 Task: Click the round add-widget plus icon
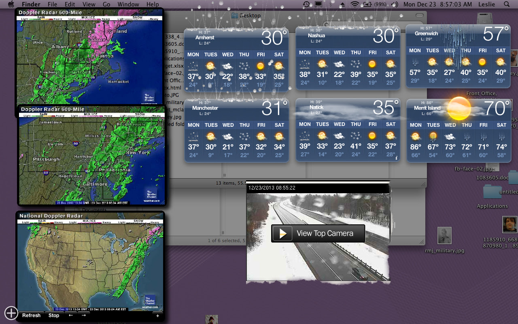pyautogui.click(x=11, y=313)
